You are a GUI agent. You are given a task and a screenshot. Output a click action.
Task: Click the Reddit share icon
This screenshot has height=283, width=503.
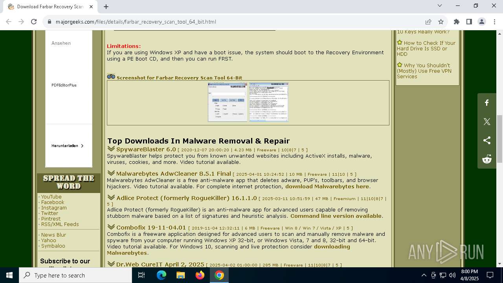tap(487, 159)
